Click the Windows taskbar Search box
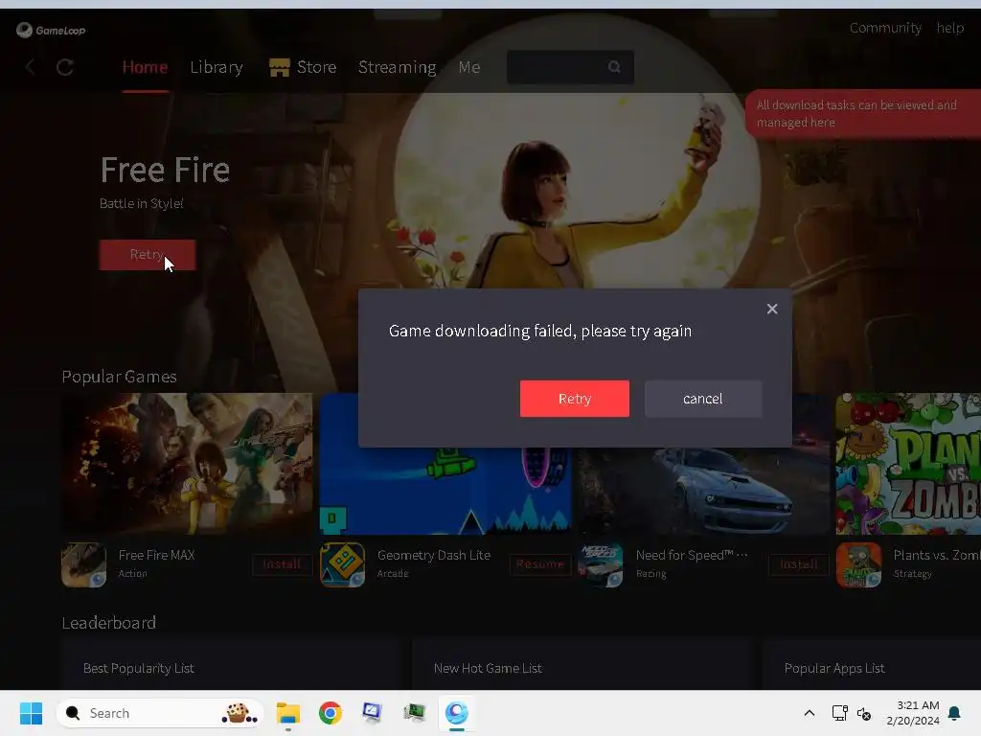This screenshot has width=981, height=736. point(160,713)
